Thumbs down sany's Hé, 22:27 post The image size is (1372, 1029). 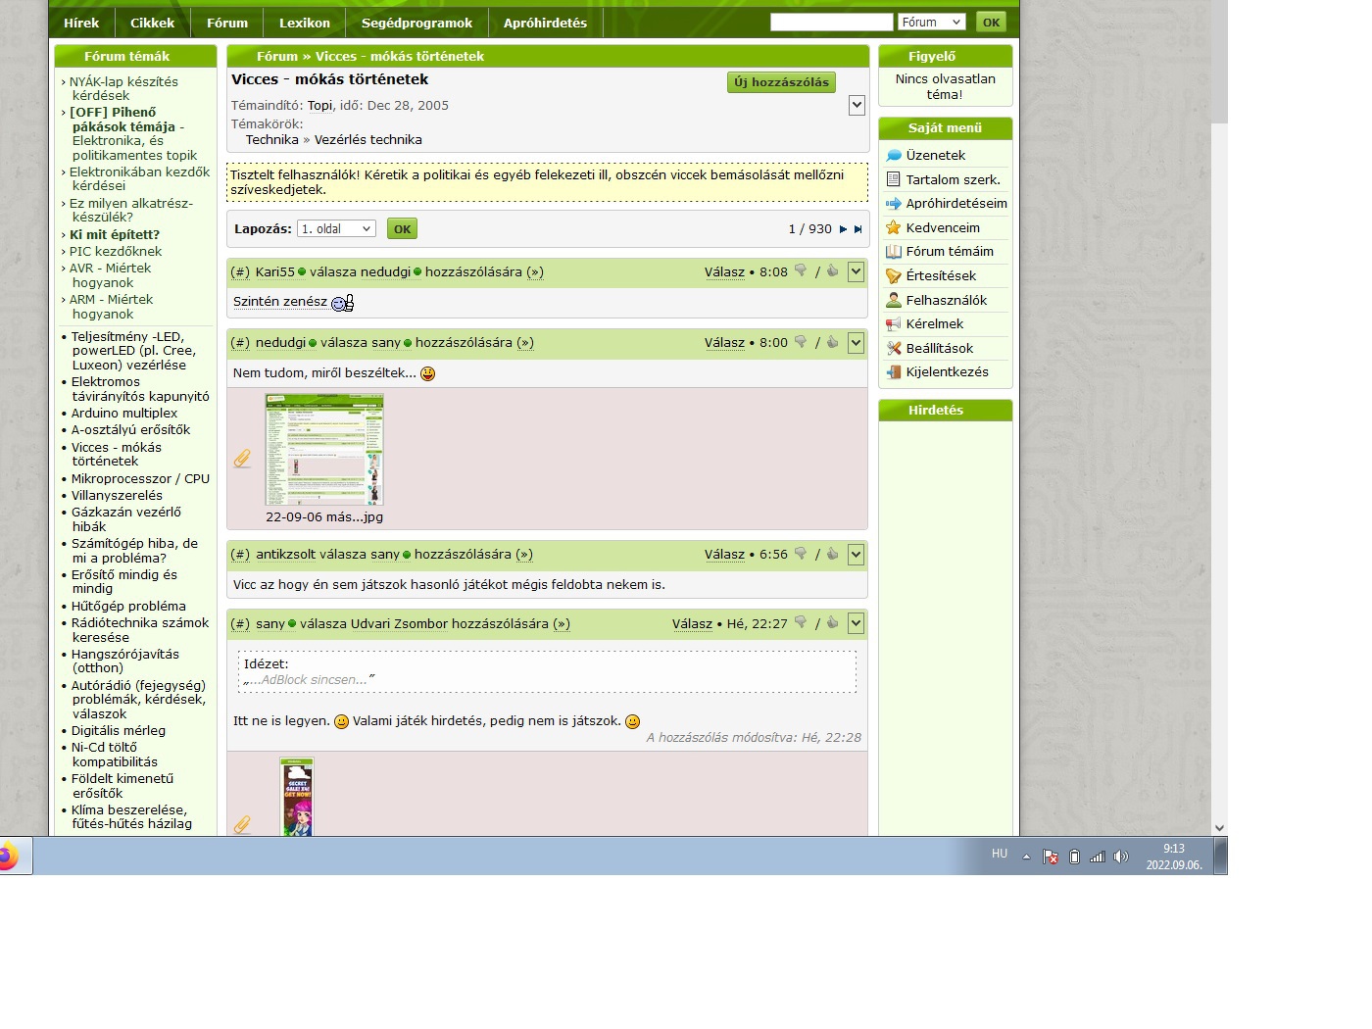click(801, 622)
